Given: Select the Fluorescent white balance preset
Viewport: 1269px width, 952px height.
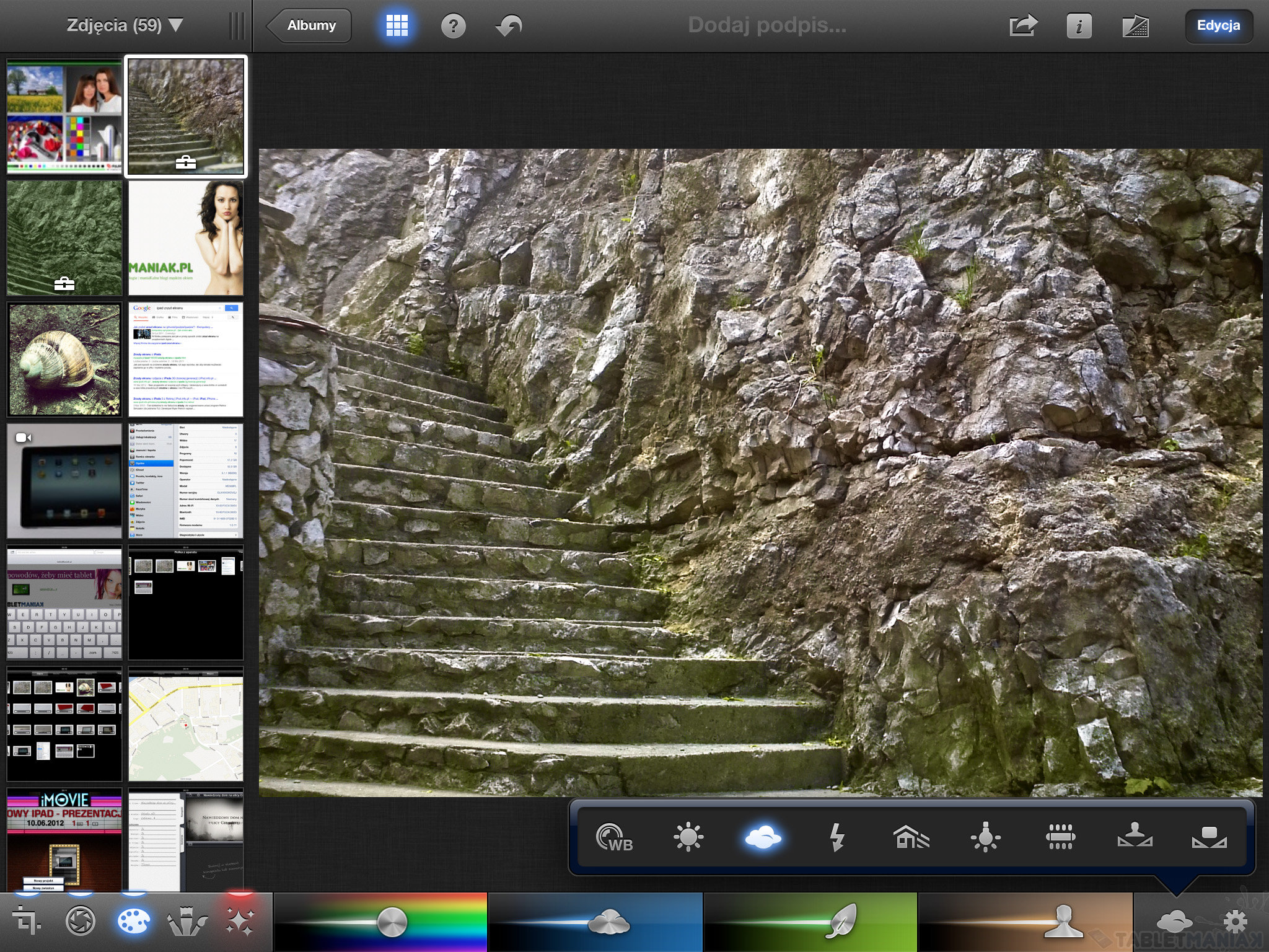Looking at the screenshot, I should pyautogui.click(x=1060, y=838).
